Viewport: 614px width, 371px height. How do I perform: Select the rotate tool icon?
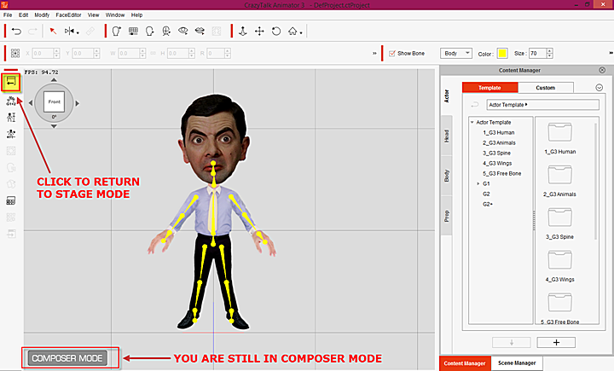[275, 32]
